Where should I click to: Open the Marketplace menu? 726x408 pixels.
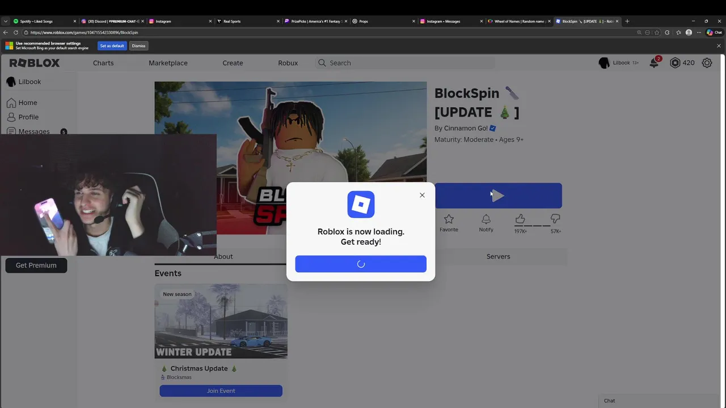(x=168, y=63)
